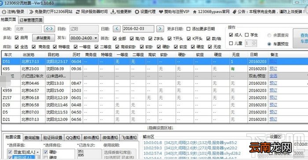Toggle 硬卧 seat selection checkbox

point(46,152)
